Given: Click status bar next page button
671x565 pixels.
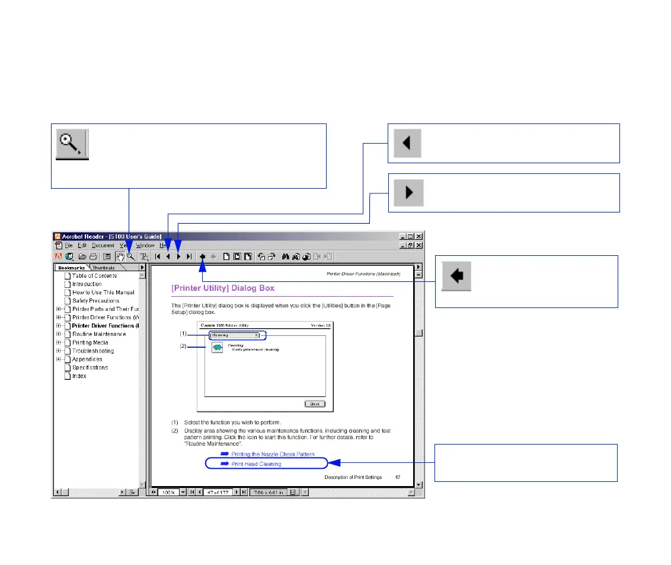Looking at the screenshot, I should [x=237, y=492].
